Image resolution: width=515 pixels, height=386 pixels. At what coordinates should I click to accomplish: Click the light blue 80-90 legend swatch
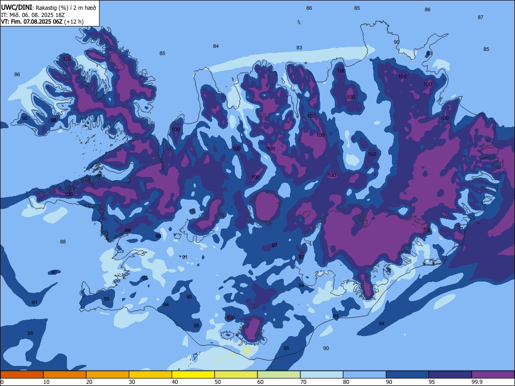(365, 375)
